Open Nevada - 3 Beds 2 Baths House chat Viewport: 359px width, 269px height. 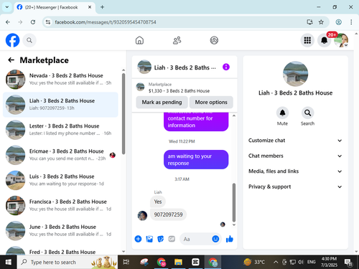pyautogui.click(x=60, y=80)
